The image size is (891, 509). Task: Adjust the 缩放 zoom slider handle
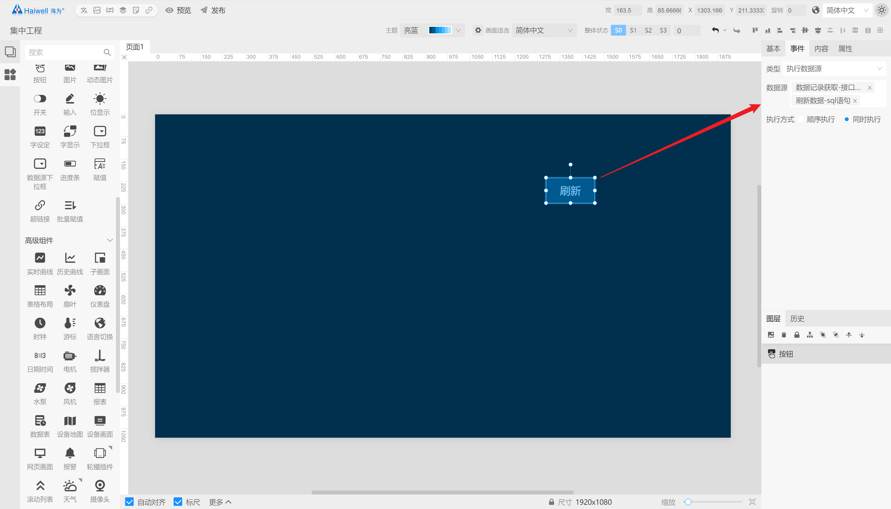tap(688, 502)
